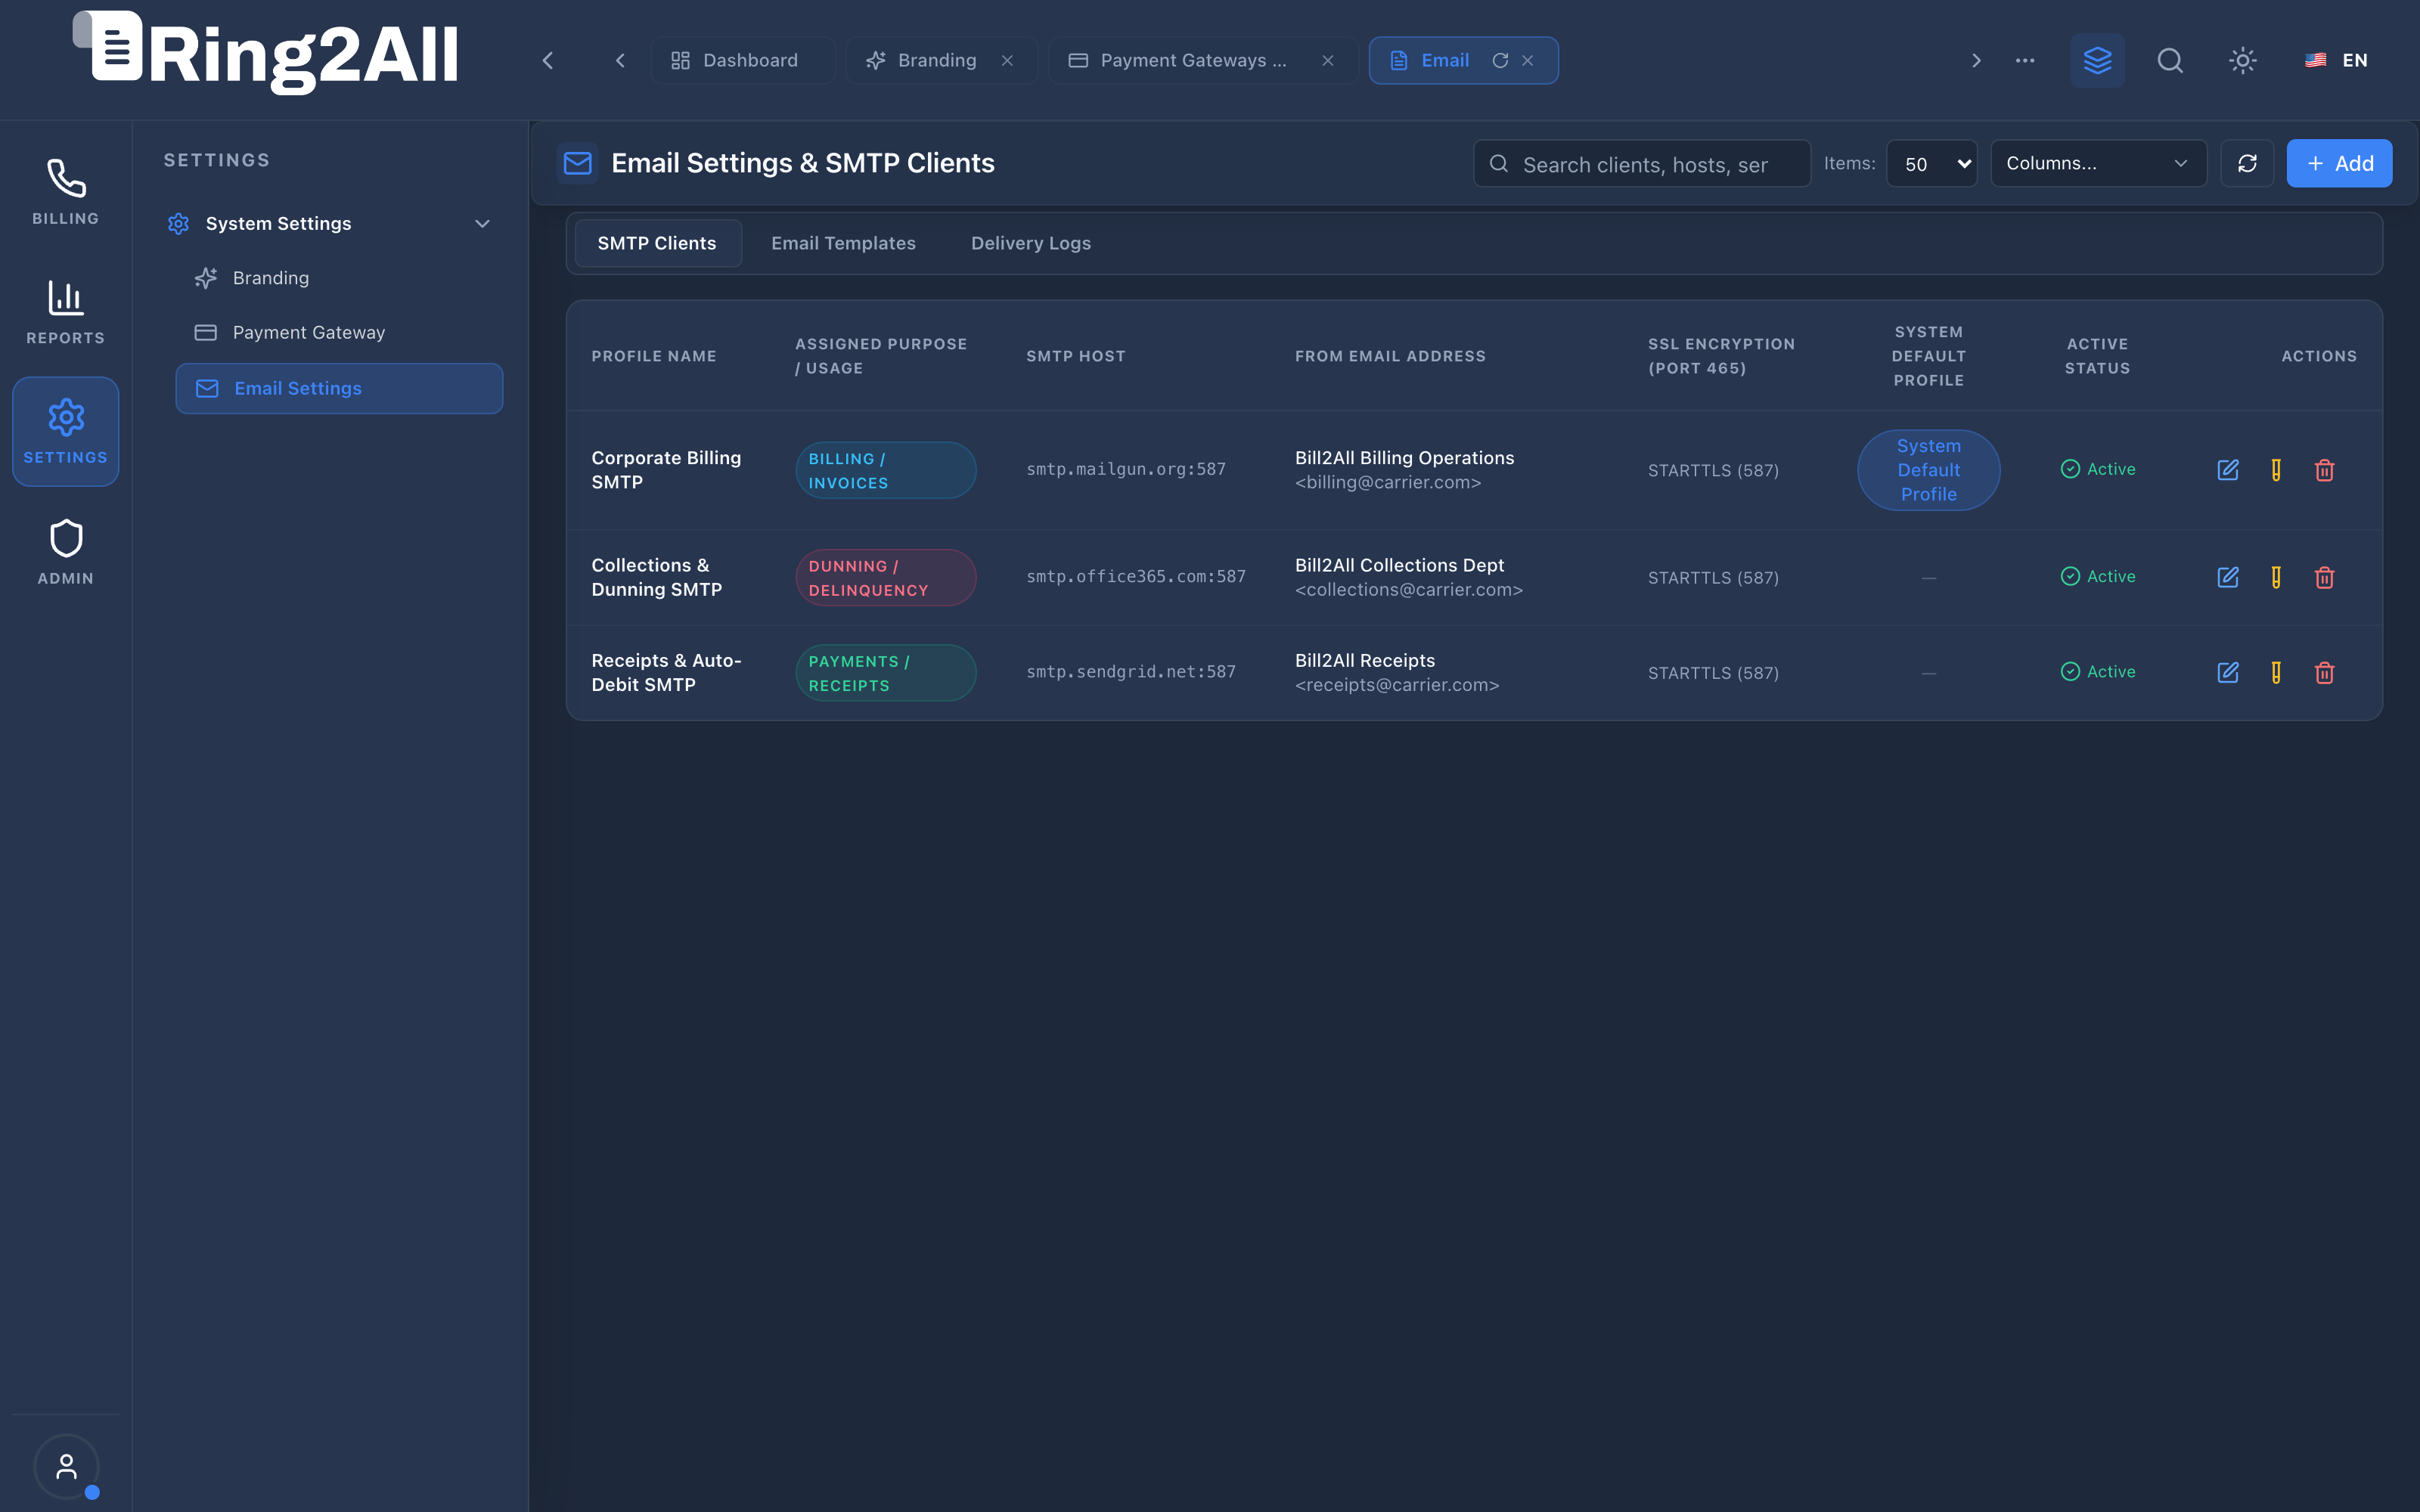Toggle light theme sun icon
The image size is (2420, 1512).
[2243, 60]
